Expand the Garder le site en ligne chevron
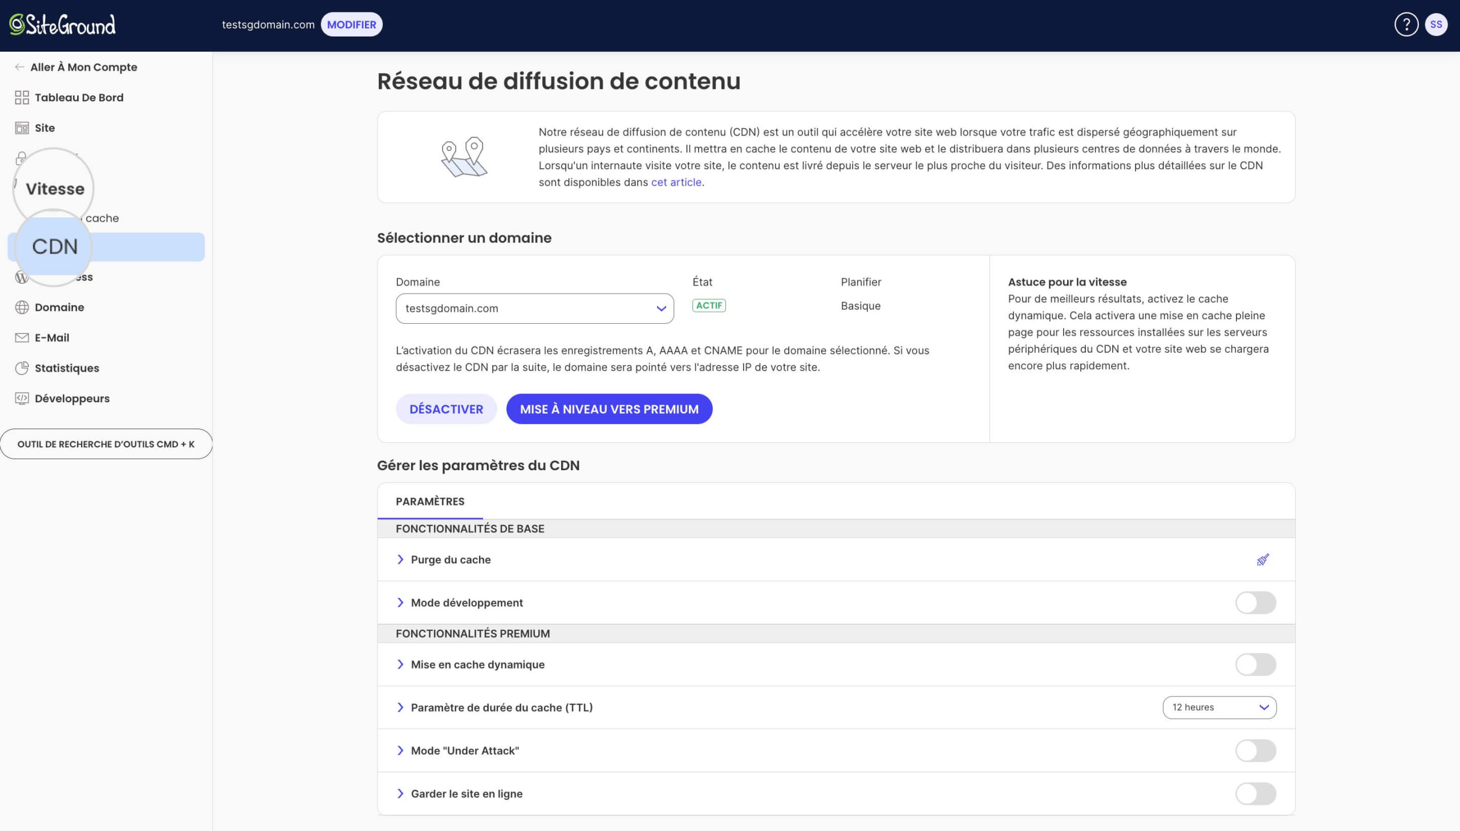The height and width of the screenshot is (831, 1460). point(400,793)
